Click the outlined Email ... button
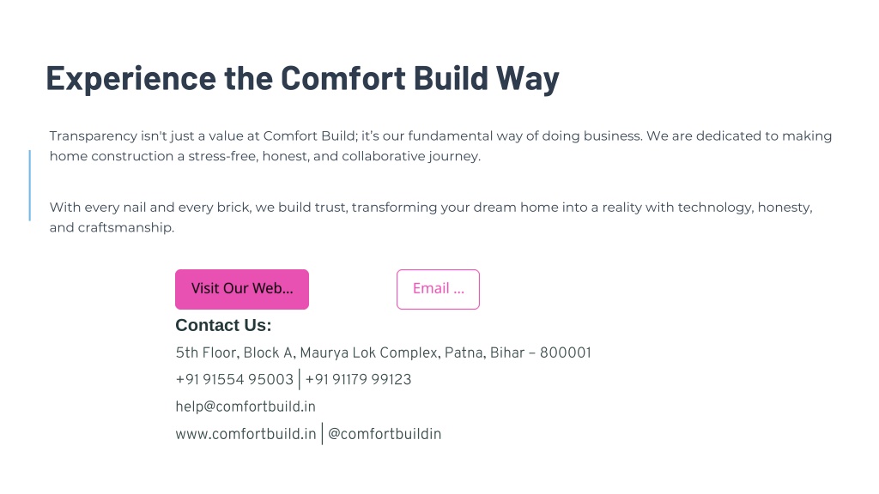The height and width of the screenshot is (494, 879). point(438,289)
